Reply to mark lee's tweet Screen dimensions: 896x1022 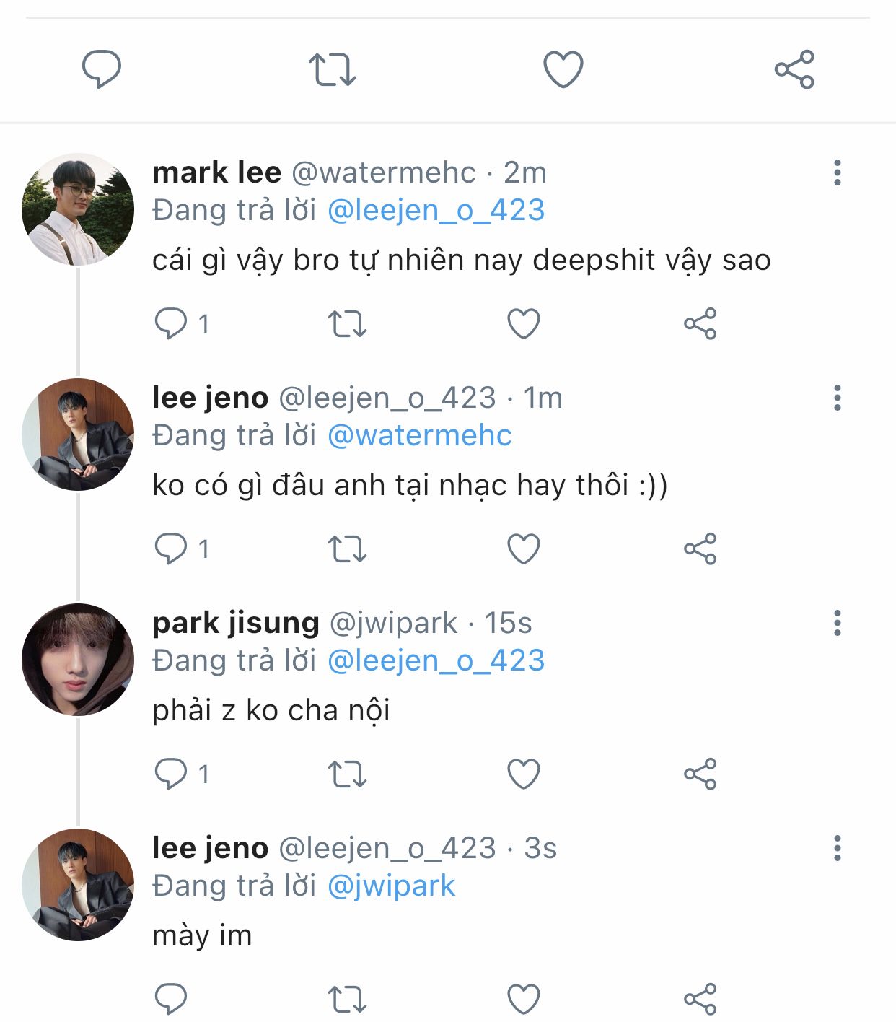pyautogui.click(x=171, y=323)
